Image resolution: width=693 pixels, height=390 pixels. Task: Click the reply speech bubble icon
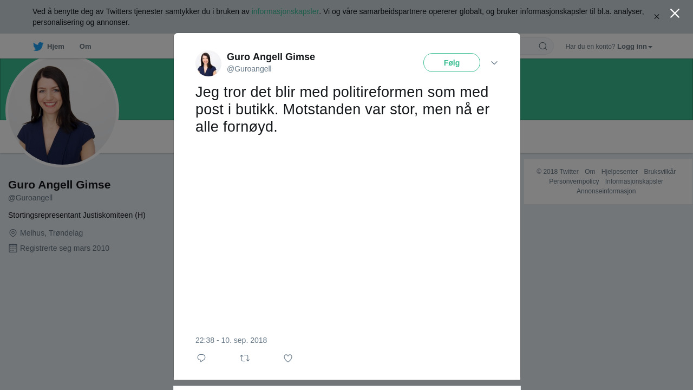(201, 358)
